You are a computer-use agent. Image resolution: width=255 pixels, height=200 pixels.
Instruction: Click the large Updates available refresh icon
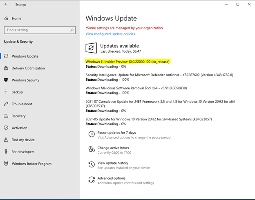click(x=91, y=48)
